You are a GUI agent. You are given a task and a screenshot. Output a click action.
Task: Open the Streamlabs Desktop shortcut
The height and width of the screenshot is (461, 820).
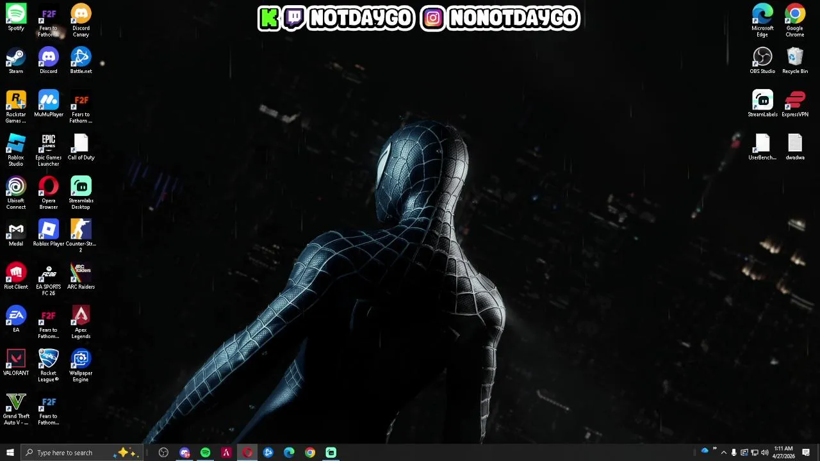[x=81, y=193]
